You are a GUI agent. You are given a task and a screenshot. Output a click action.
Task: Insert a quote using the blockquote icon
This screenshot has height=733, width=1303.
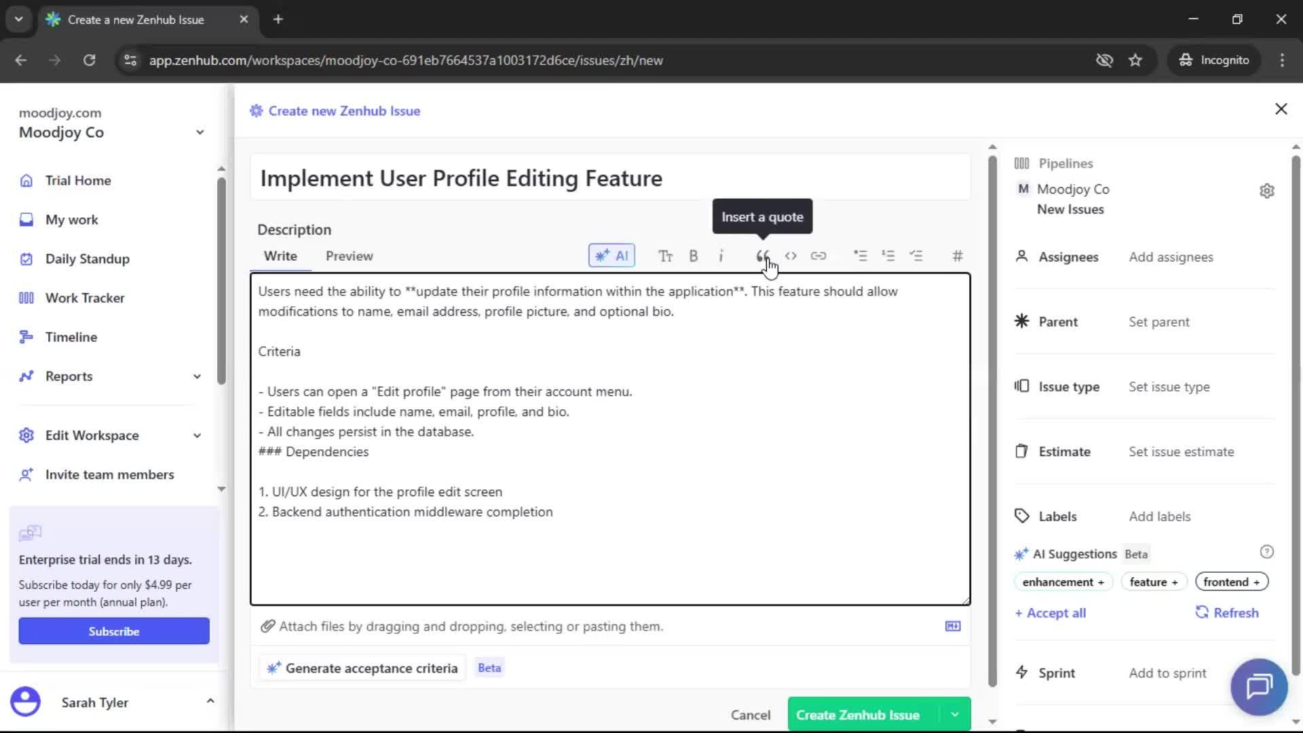tap(761, 256)
